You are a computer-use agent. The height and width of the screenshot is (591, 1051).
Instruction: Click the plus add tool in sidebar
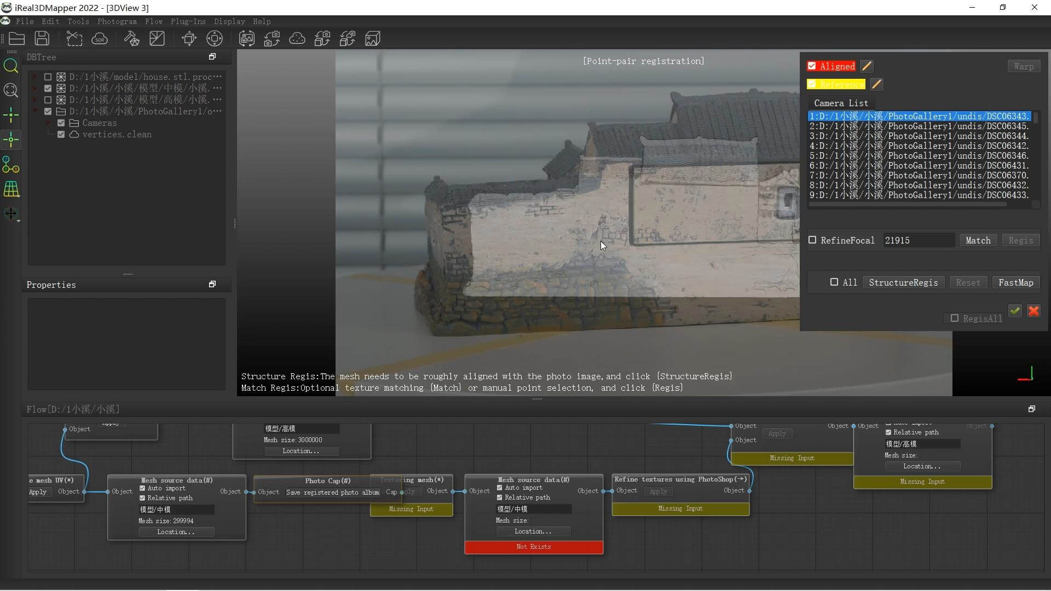click(x=11, y=214)
